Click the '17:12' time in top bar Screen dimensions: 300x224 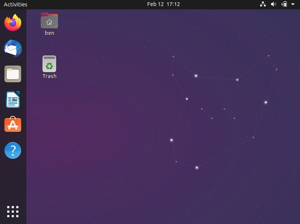coord(174,5)
